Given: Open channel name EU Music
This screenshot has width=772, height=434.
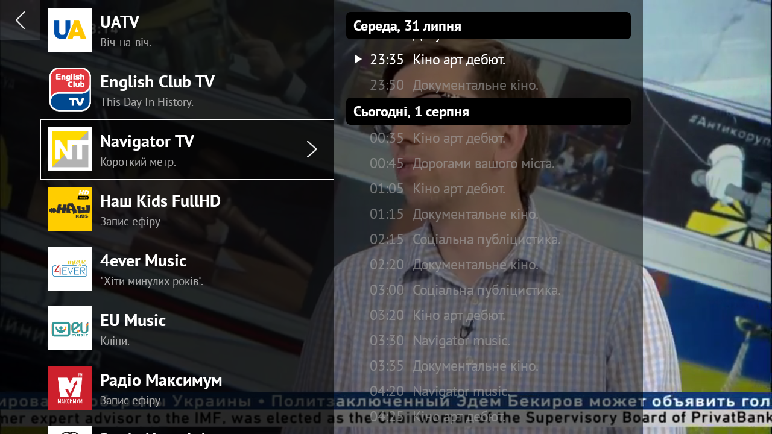Looking at the screenshot, I should (133, 320).
